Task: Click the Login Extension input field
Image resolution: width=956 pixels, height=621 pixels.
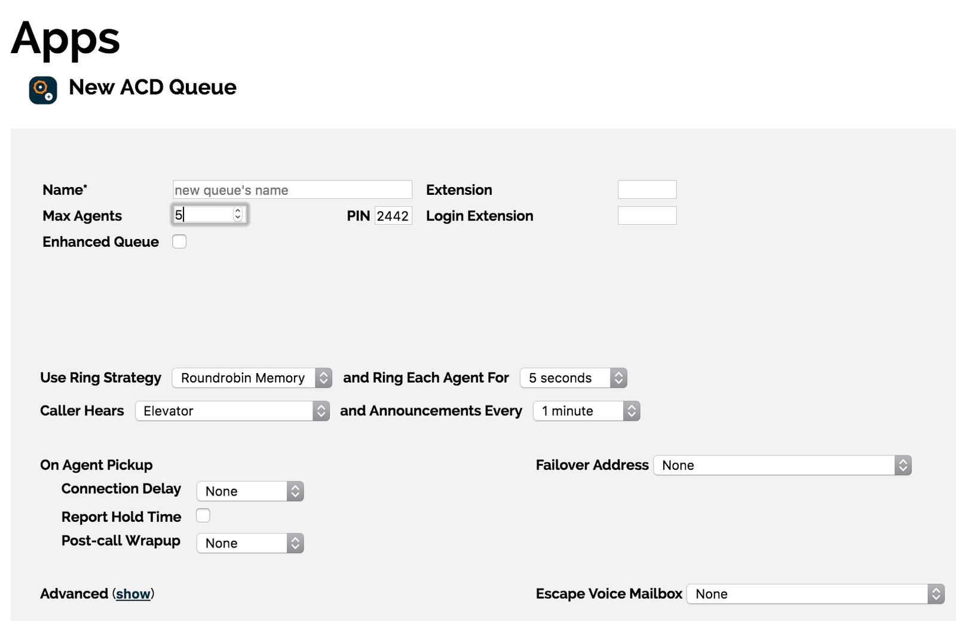Action: [647, 215]
